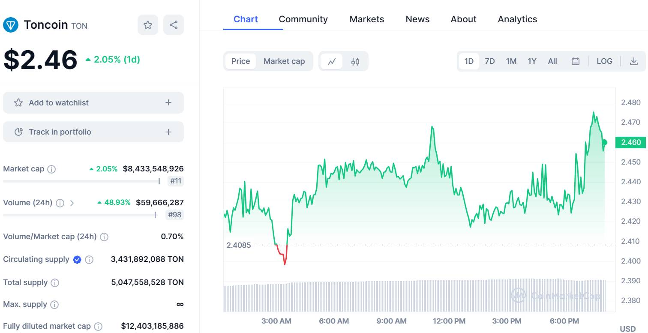This screenshot has height=333, width=648.
Task: Open the Community tab
Action: click(x=303, y=19)
